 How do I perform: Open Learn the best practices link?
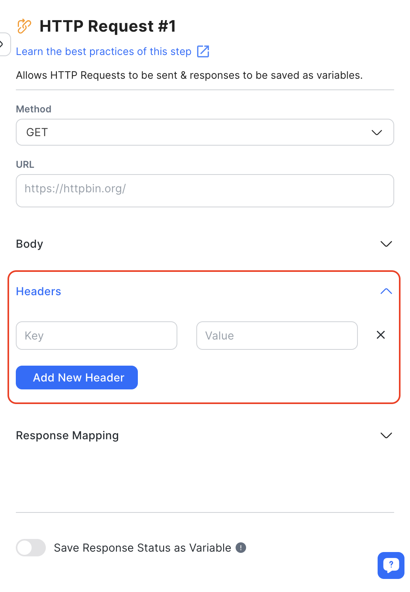(103, 51)
